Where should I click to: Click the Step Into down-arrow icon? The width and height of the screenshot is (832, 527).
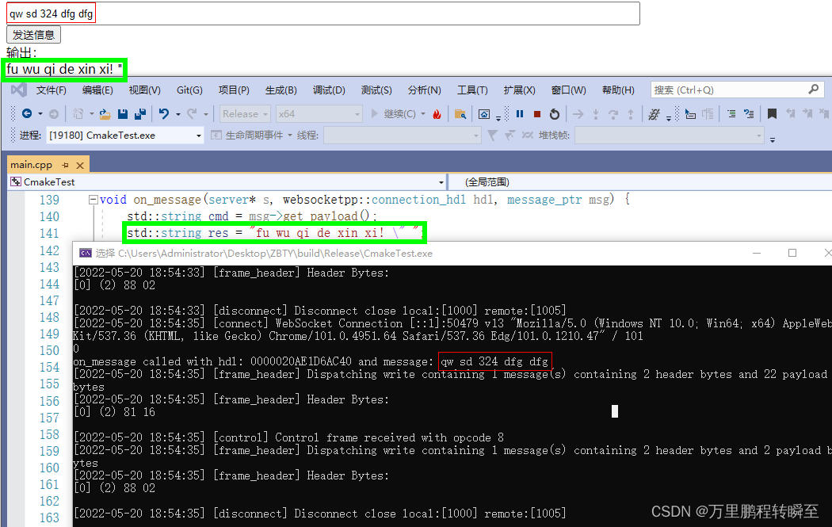click(x=596, y=114)
